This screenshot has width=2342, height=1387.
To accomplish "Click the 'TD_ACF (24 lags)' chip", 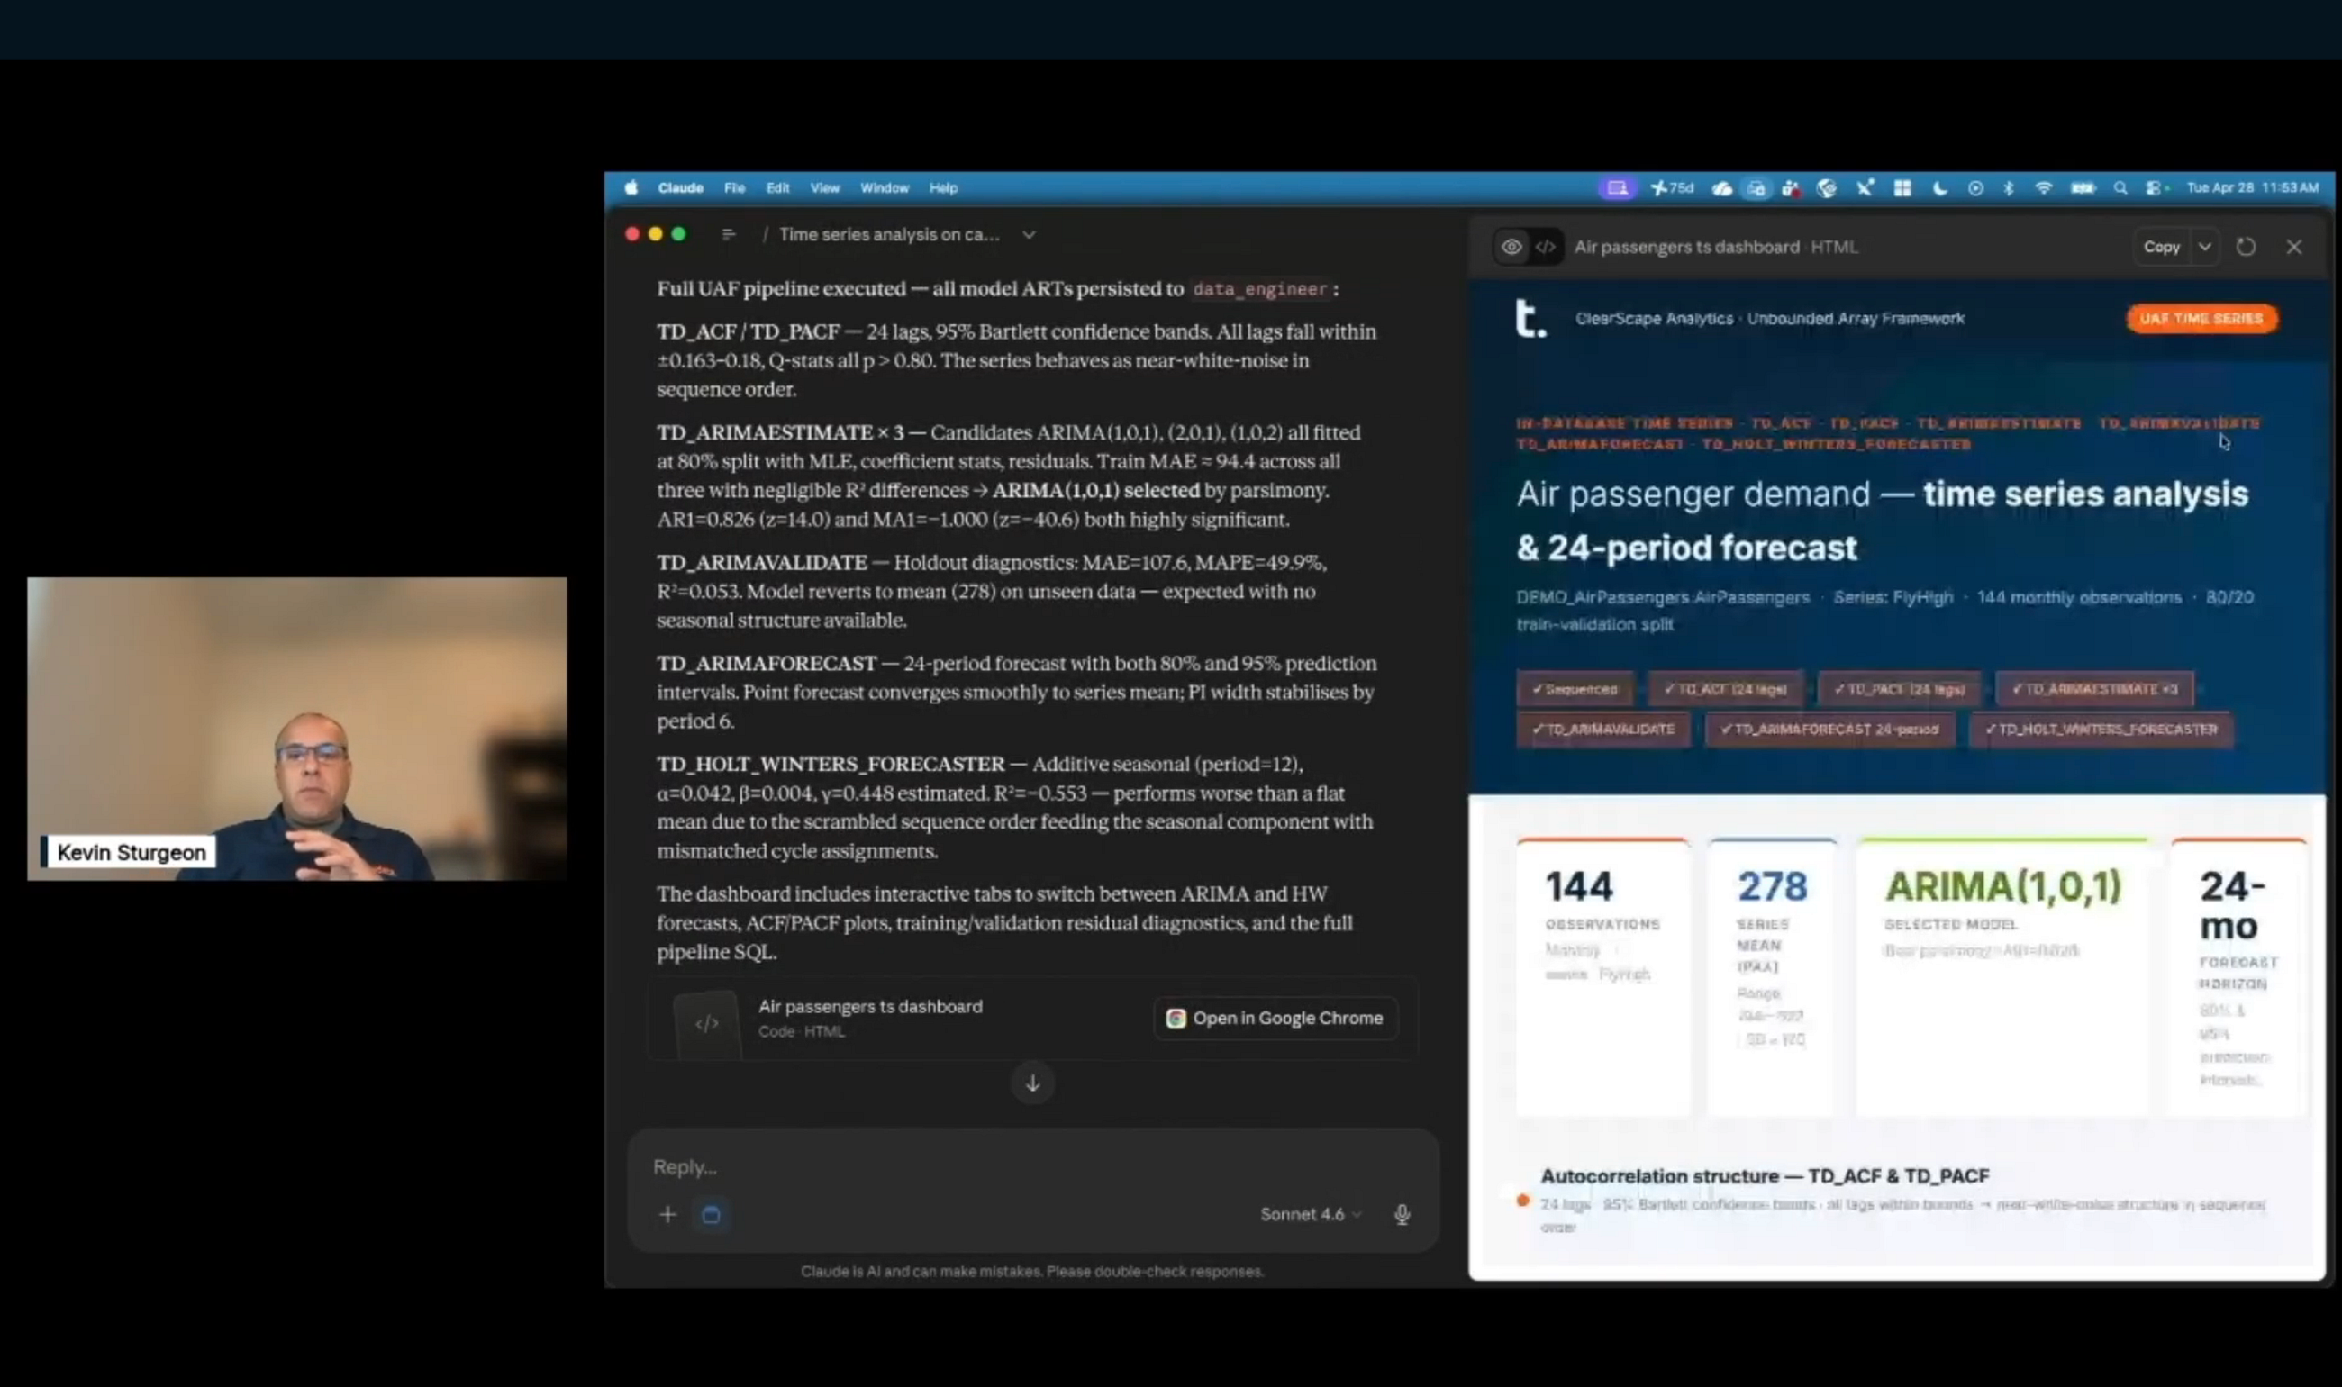I will 1724,689.
